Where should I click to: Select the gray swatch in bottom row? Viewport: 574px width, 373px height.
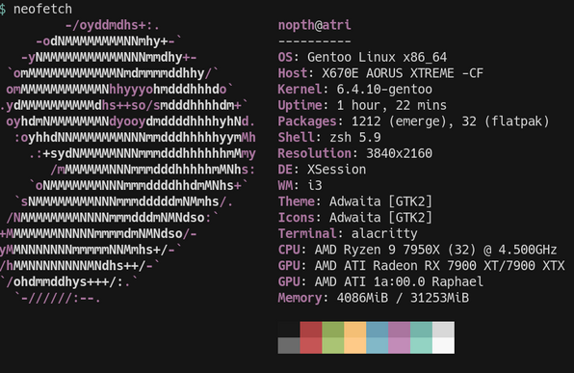click(289, 345)
